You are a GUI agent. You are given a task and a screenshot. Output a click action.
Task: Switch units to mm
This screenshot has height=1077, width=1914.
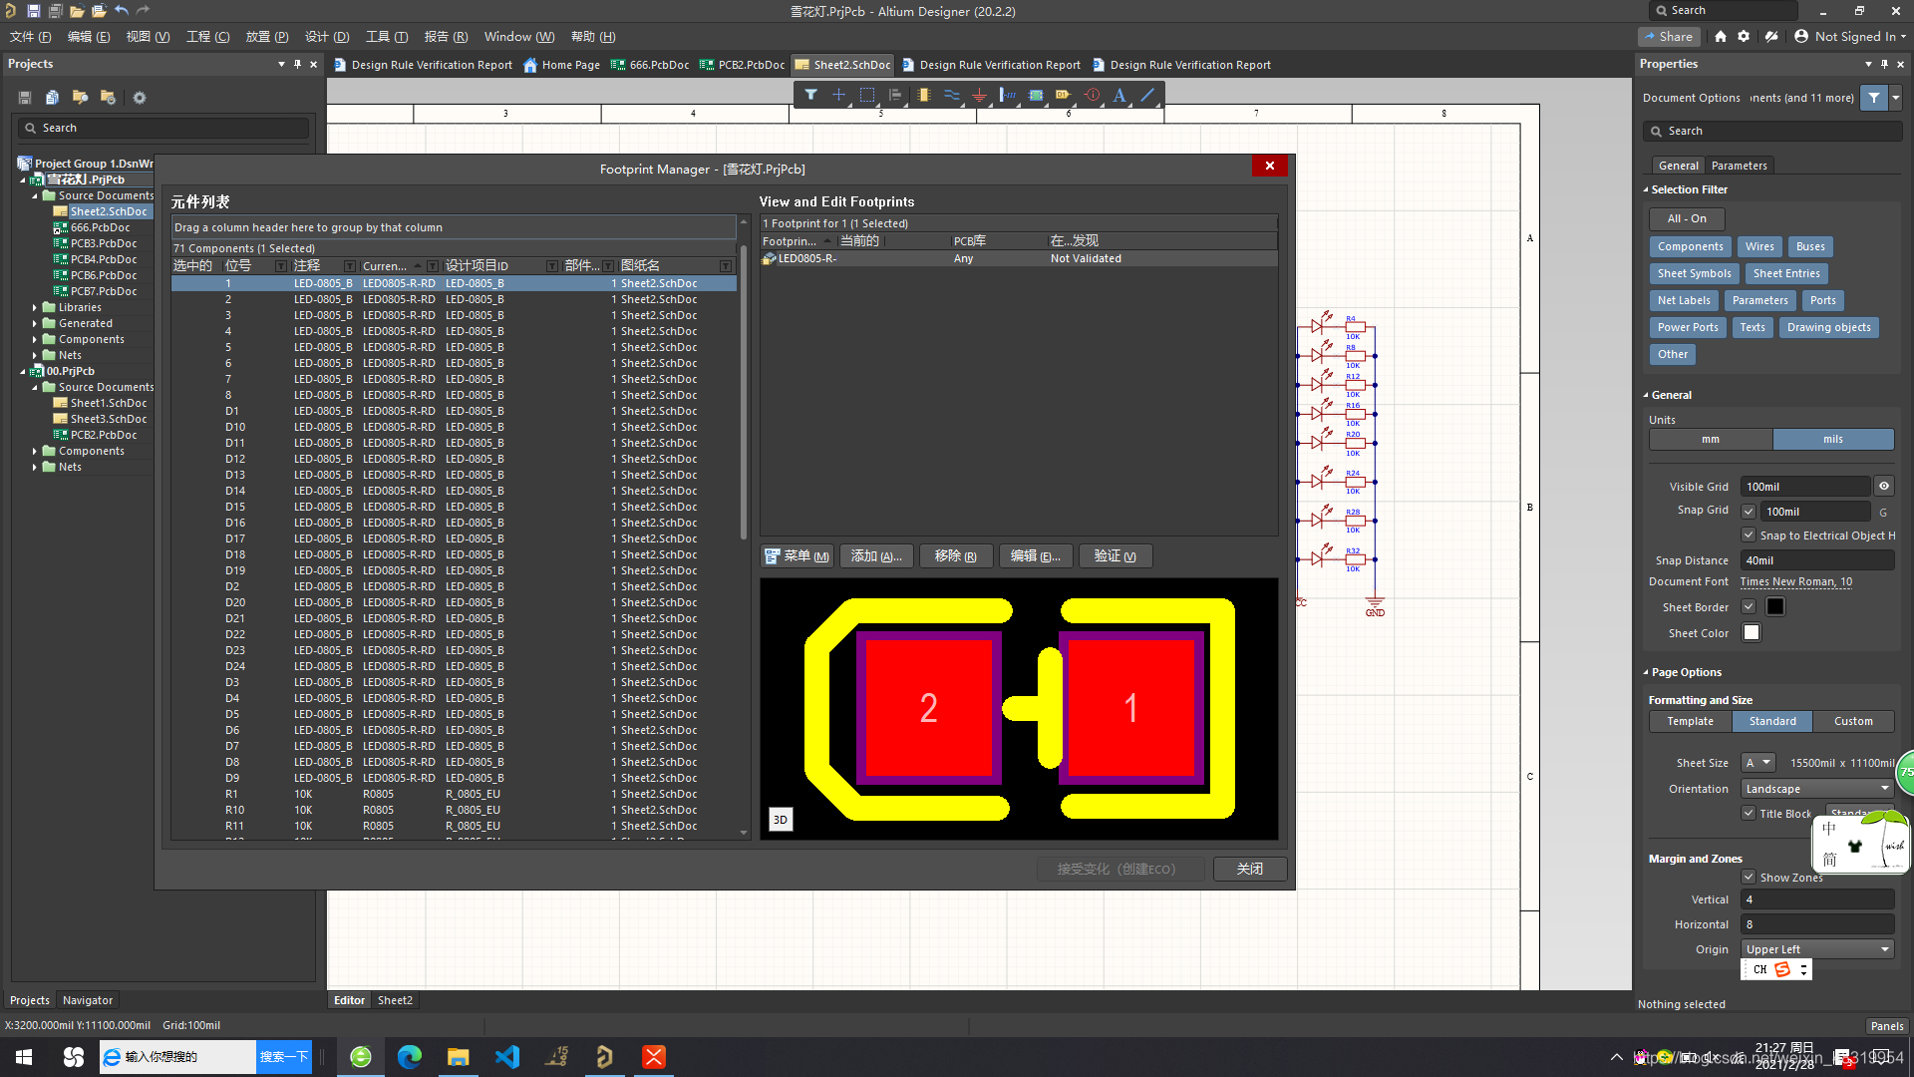pos(1711,439)
